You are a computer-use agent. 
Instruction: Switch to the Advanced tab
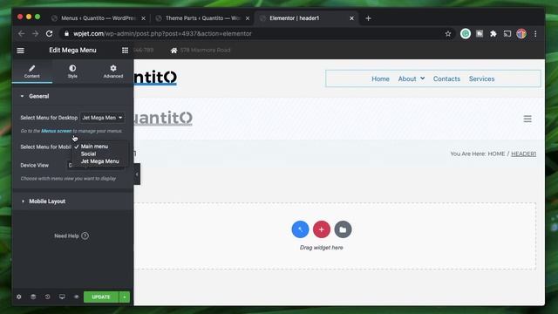pos(113,72)
